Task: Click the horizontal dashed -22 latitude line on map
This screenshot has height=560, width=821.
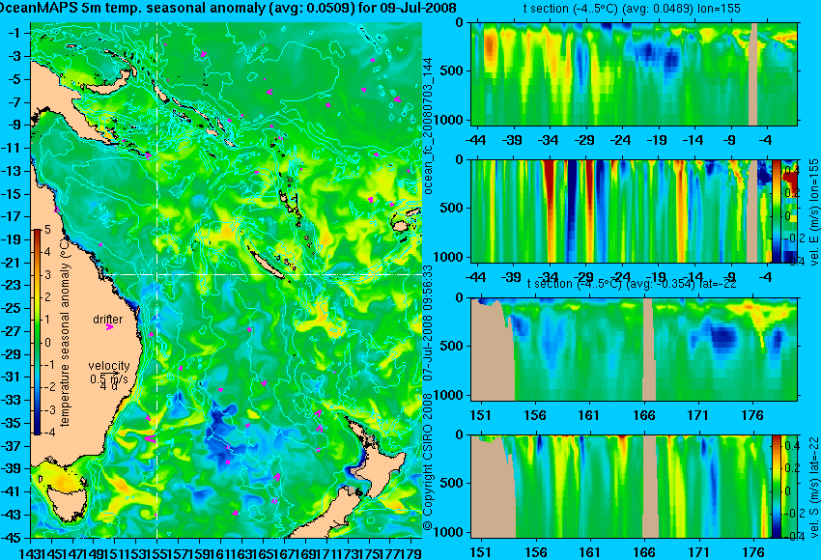Action: [x=264, y=274]
